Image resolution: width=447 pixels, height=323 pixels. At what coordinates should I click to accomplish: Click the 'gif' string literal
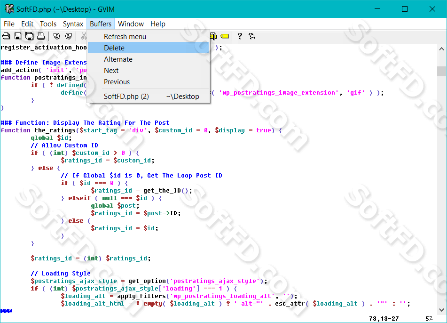click(x=355, y=93)
